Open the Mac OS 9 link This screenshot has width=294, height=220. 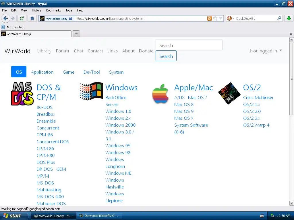pyautogui.click(x=184, y=111)
